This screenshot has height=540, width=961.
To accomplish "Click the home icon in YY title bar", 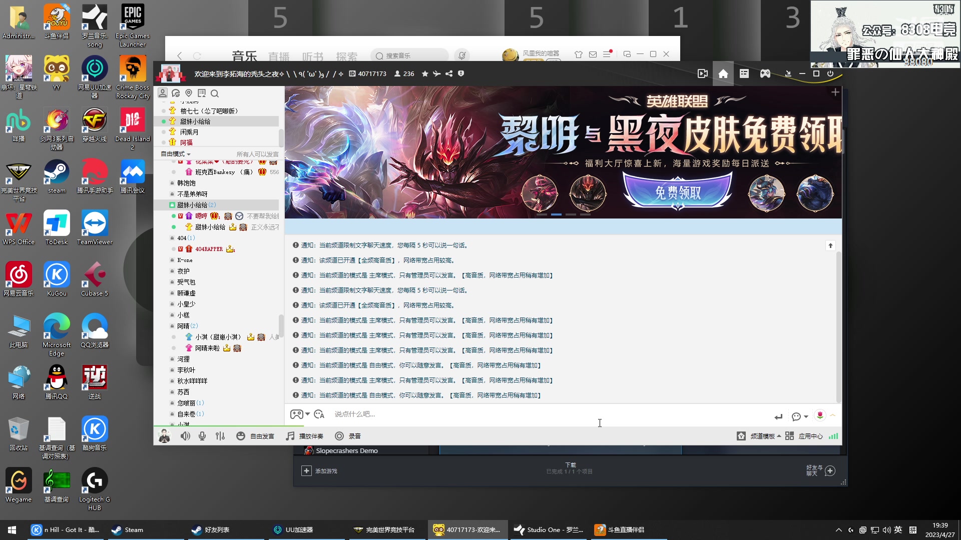I will coord(723,73).
